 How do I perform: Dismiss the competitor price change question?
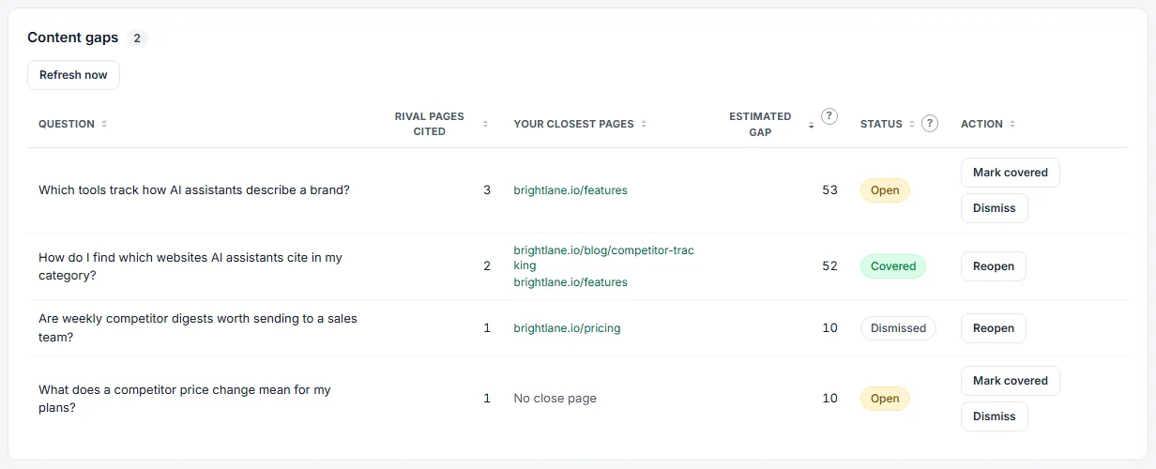(995, 416)
